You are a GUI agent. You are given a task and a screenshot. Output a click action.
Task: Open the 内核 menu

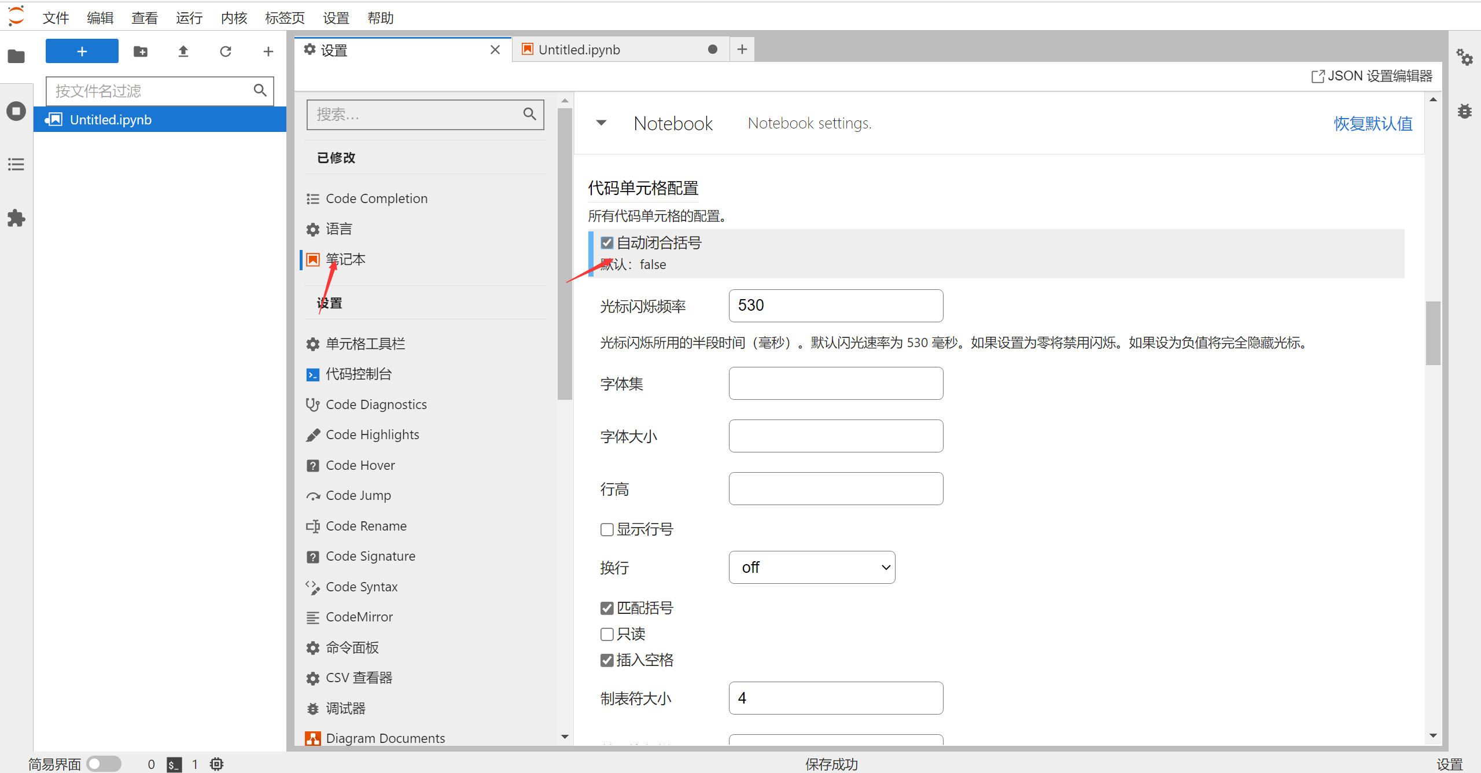(x=234, y=18)
